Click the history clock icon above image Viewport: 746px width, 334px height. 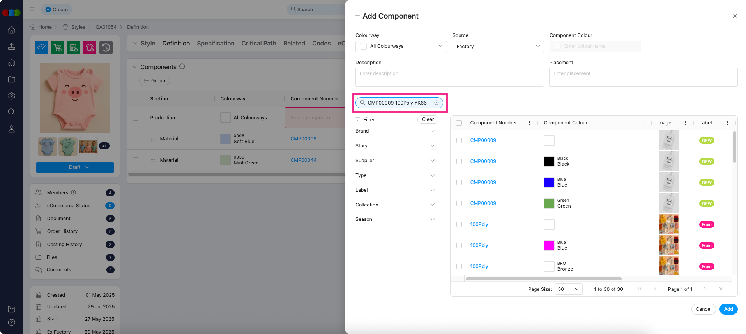pos(106,47)
